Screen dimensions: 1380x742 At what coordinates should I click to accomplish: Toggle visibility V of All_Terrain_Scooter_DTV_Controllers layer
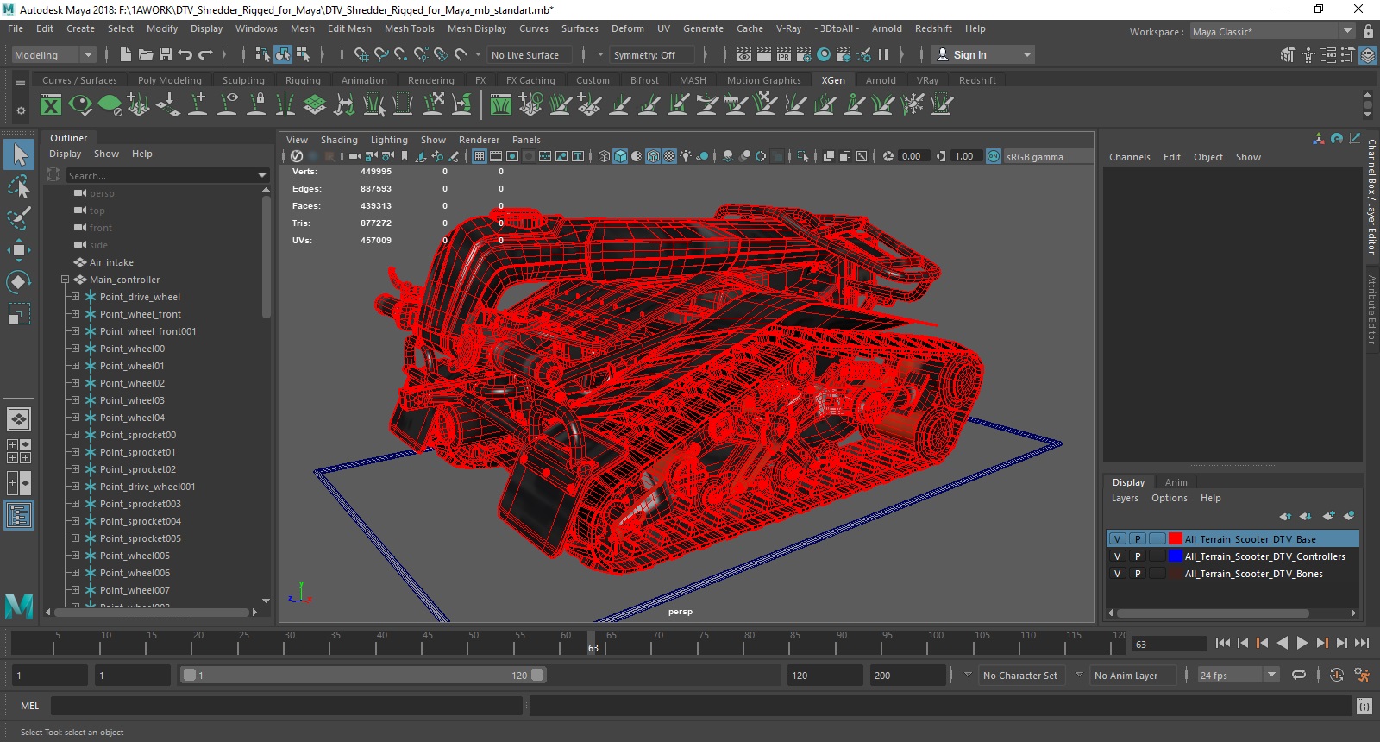pos(1118,556)
